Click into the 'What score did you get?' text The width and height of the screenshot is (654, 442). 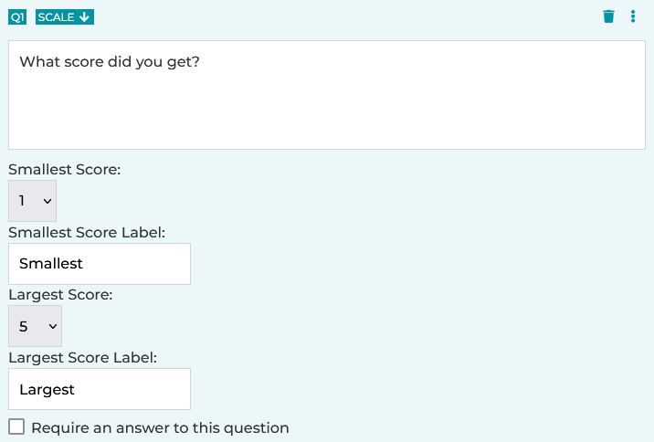tap(110, 62)
